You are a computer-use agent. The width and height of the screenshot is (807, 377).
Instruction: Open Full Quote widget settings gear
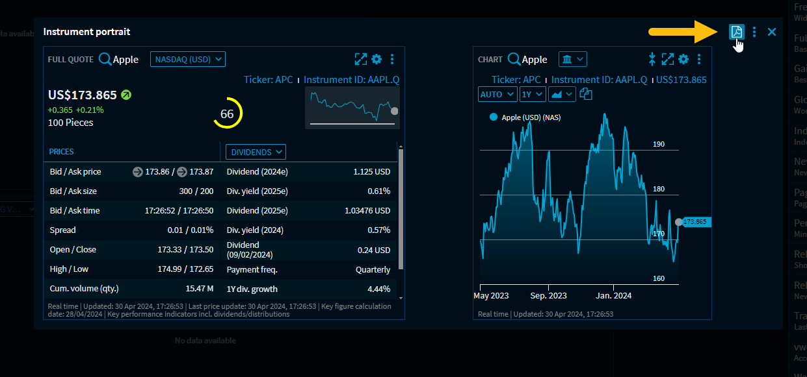pyautogui.click(x=377, y=59)
